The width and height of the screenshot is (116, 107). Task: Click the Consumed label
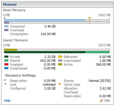pos(17,26)
